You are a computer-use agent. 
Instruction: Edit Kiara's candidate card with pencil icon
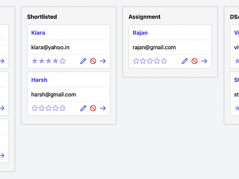83,61
